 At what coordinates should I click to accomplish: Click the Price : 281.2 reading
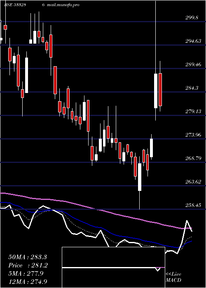[x=28, y=265]
